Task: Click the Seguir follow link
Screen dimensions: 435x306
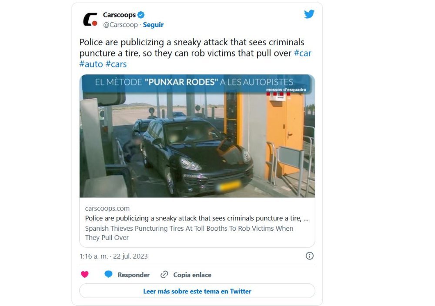Action: [153, 25]
